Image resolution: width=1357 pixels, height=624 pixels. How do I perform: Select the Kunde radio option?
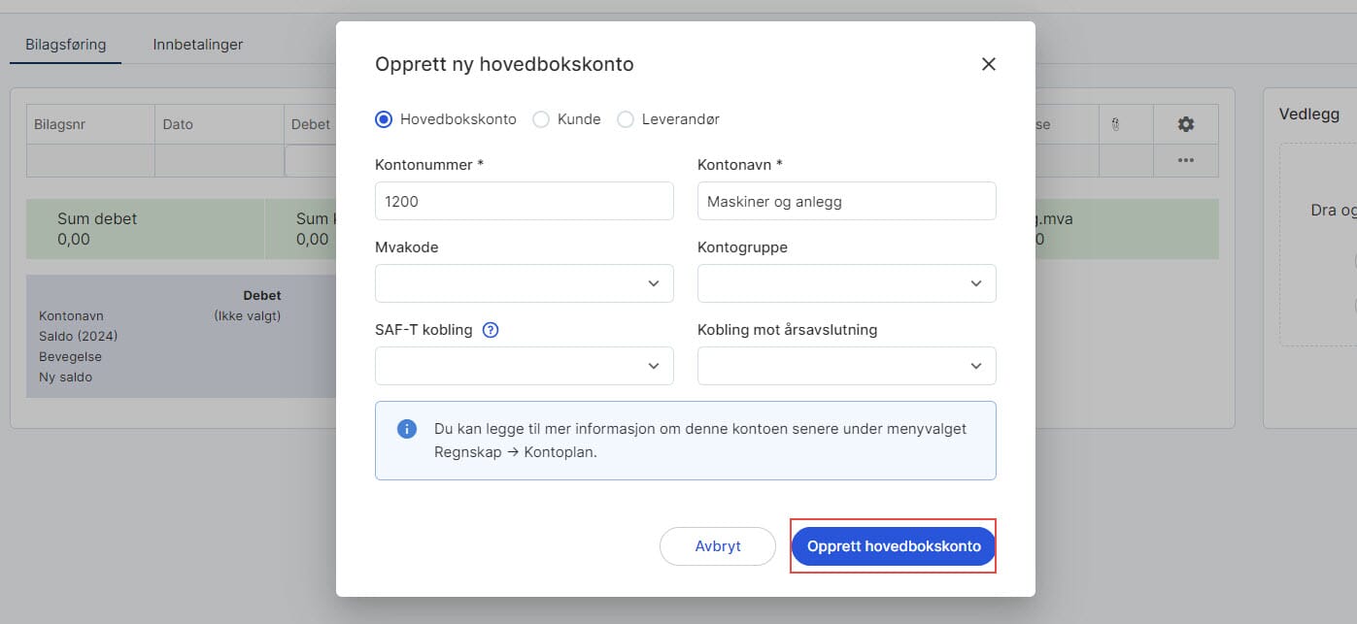pos(540,118)
